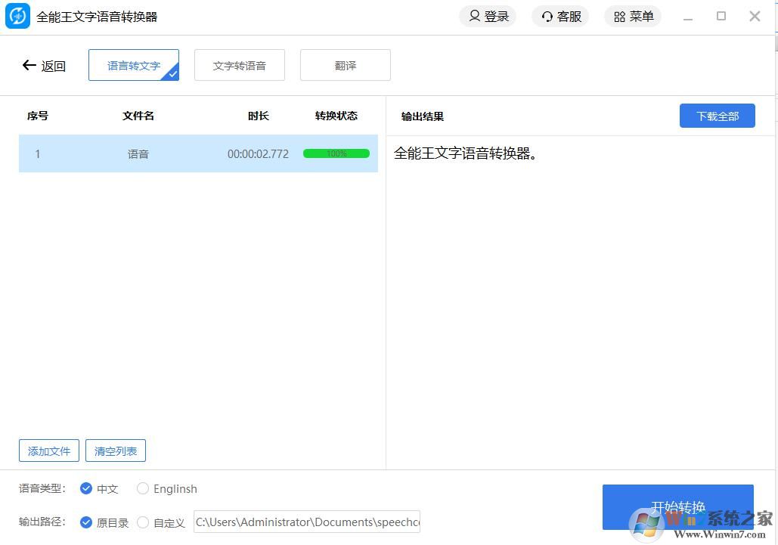Open the 翻译 tab
778x545 pixels.
click(x=345, y=65)
